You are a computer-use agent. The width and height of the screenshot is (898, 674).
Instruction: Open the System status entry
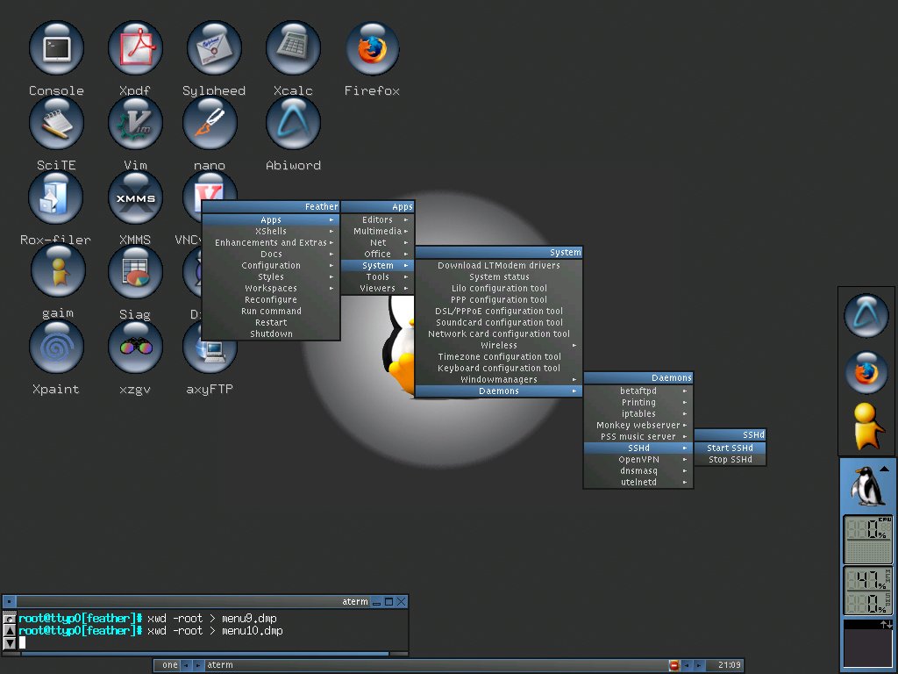click(x=498, y=276)
